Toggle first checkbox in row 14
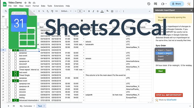The width and height of the screenshot is (194, 108). (9, 64)
